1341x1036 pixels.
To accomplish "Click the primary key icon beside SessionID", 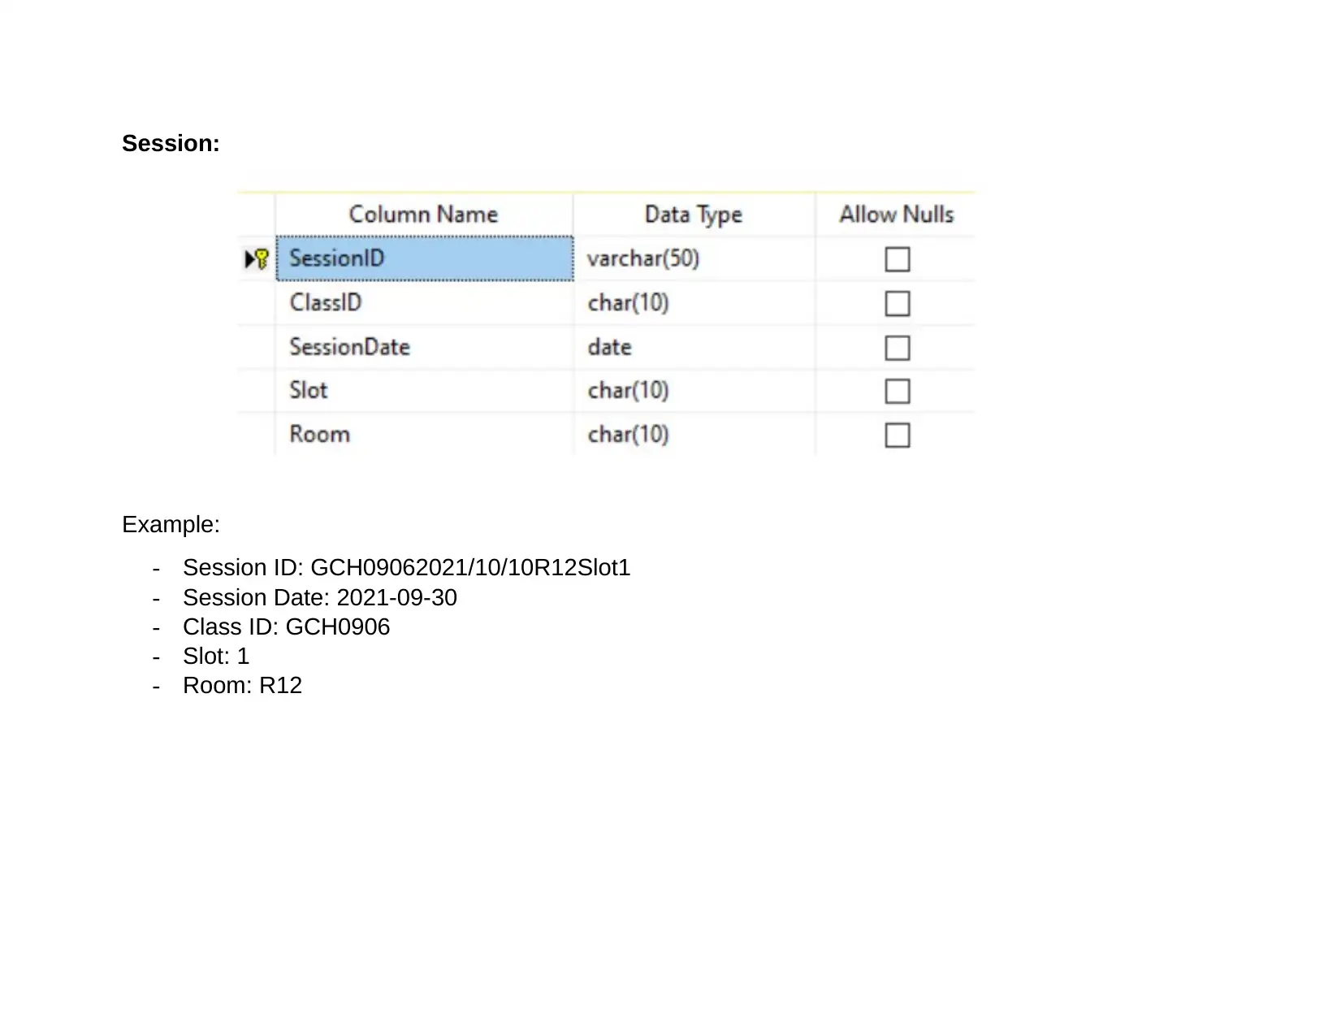I will tap(262, 259).
